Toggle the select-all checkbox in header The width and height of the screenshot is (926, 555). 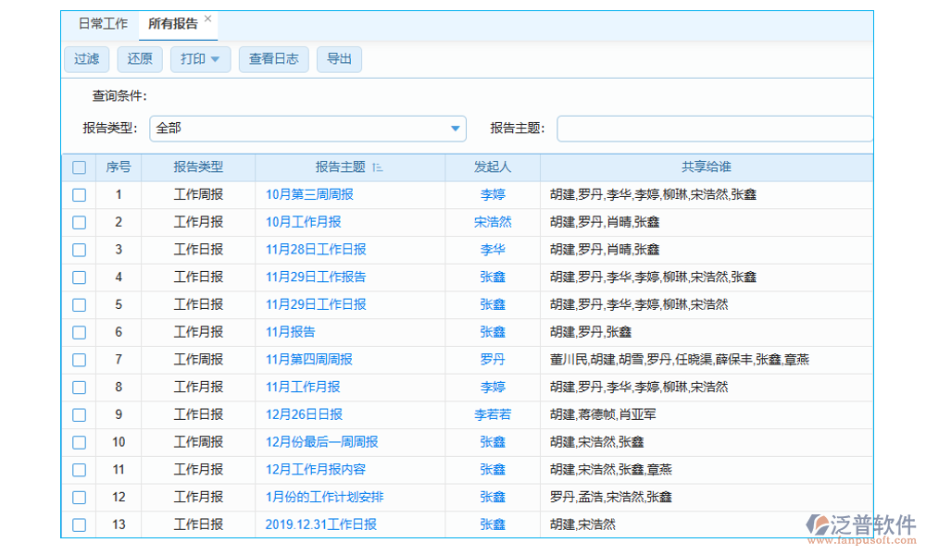click(79, 167)
